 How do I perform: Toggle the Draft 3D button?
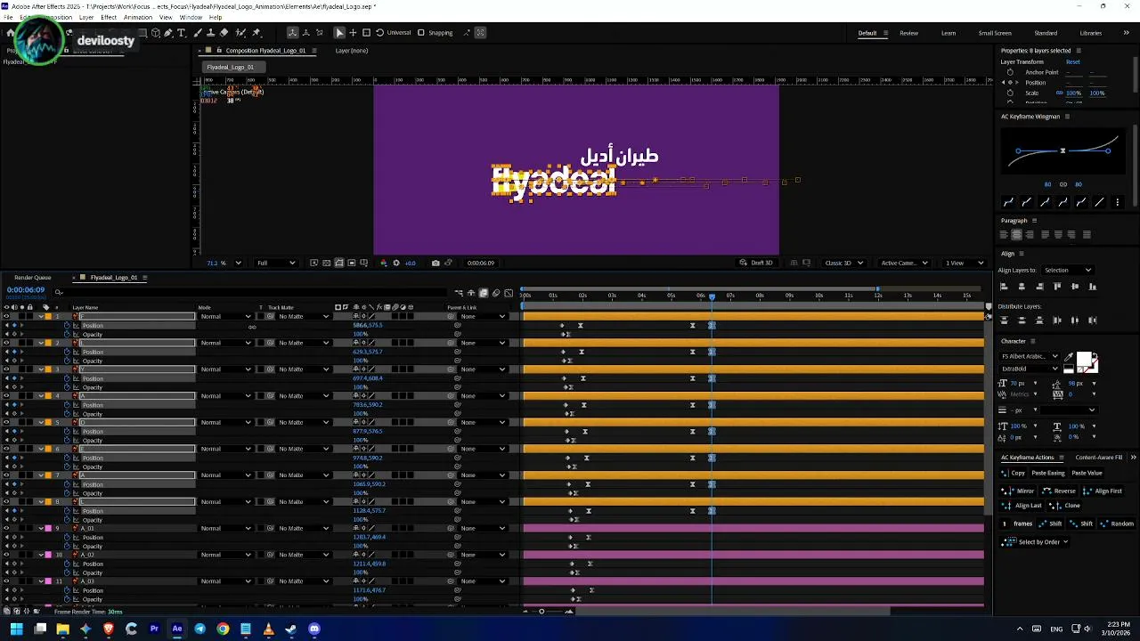(757, 263)
